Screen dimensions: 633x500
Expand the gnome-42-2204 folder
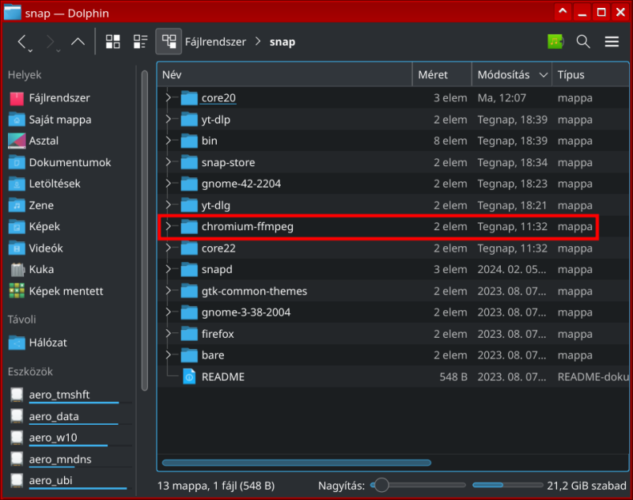(168, 184)
